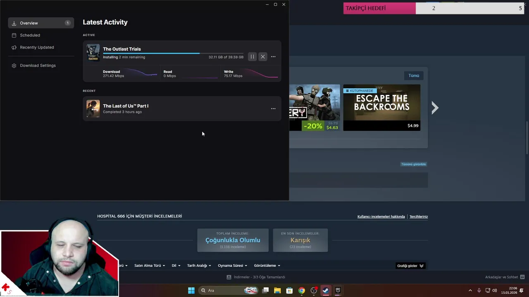Viewport: 529px width, 297px height.
Task: Click the Recently Updated megaphone icon
Action: click(14, 47)
